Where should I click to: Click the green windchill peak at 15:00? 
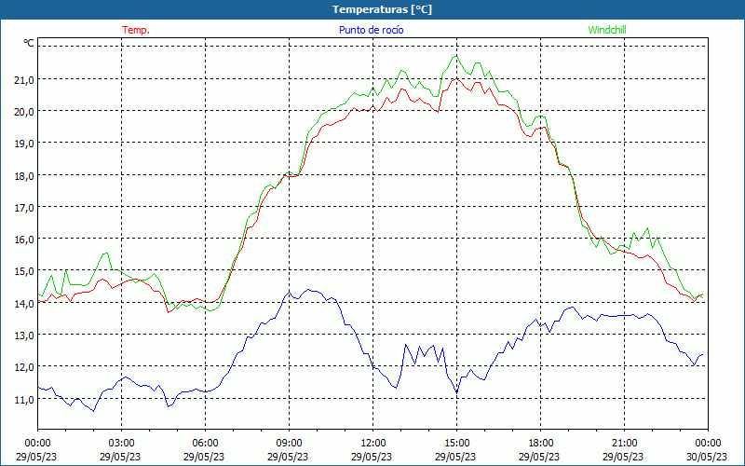click(456, 56)
